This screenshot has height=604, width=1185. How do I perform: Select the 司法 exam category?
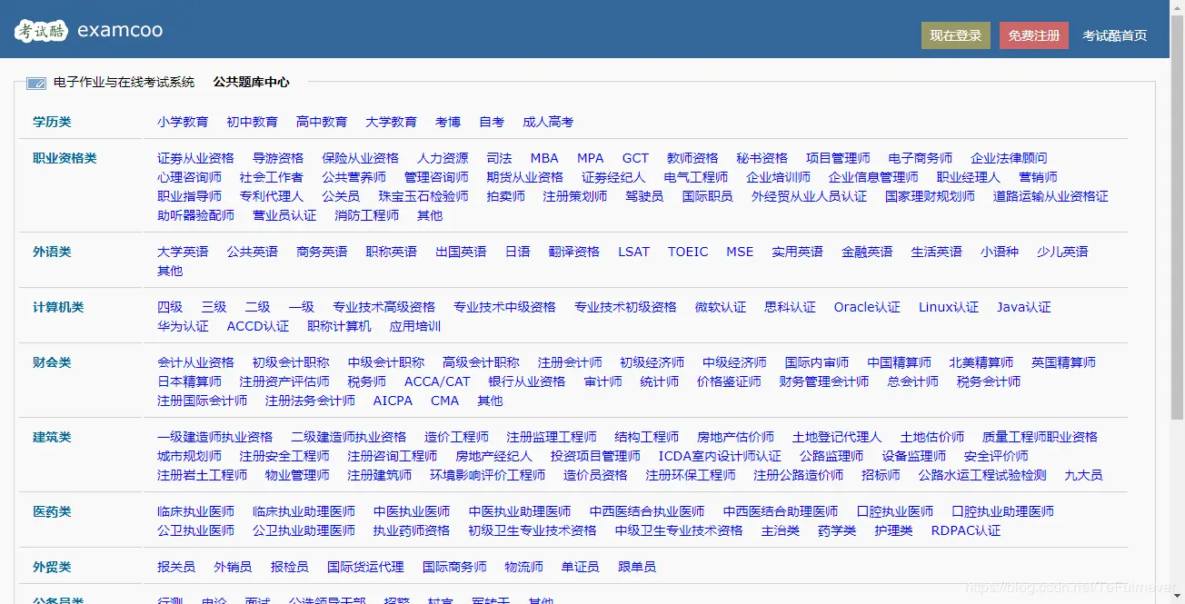click(499, 157)
